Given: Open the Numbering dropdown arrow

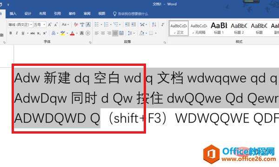Looking at the screenshot, I should click(111, 25).
